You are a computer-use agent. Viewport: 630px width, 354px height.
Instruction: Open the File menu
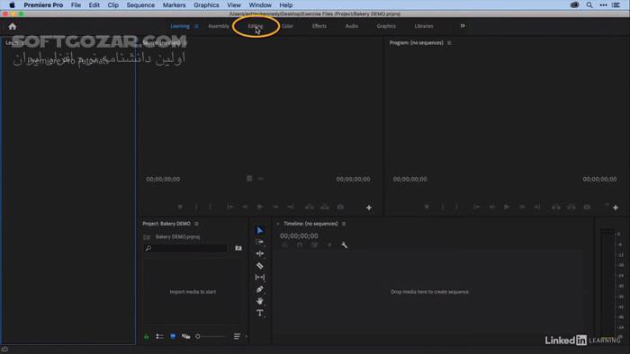[76, 5]
